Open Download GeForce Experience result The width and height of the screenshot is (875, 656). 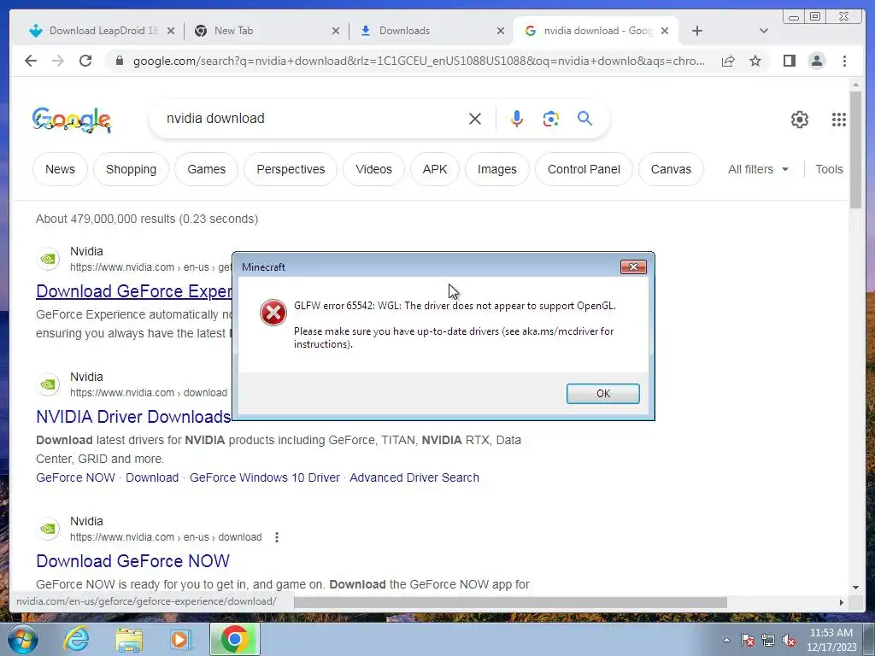tap(134, 291)
